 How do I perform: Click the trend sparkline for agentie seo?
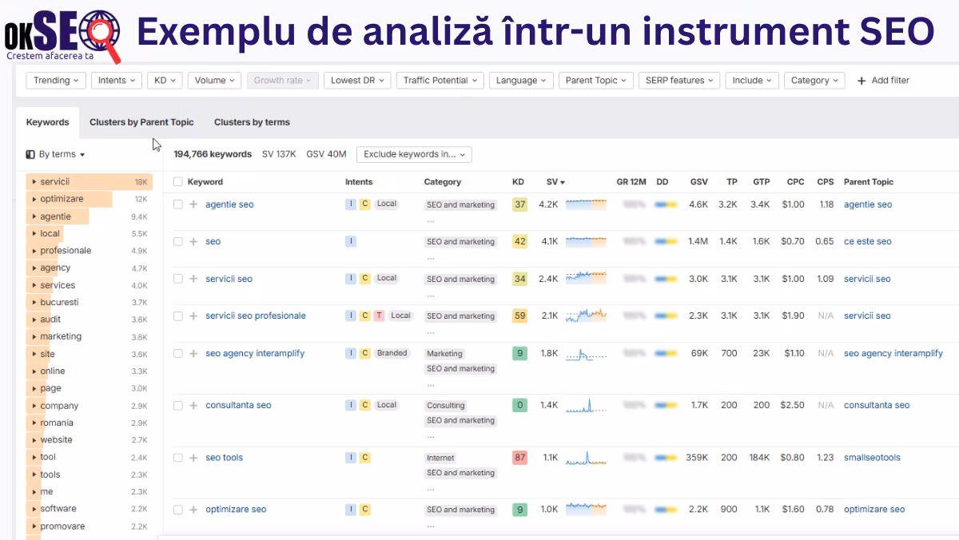click(x=586, y=204)
